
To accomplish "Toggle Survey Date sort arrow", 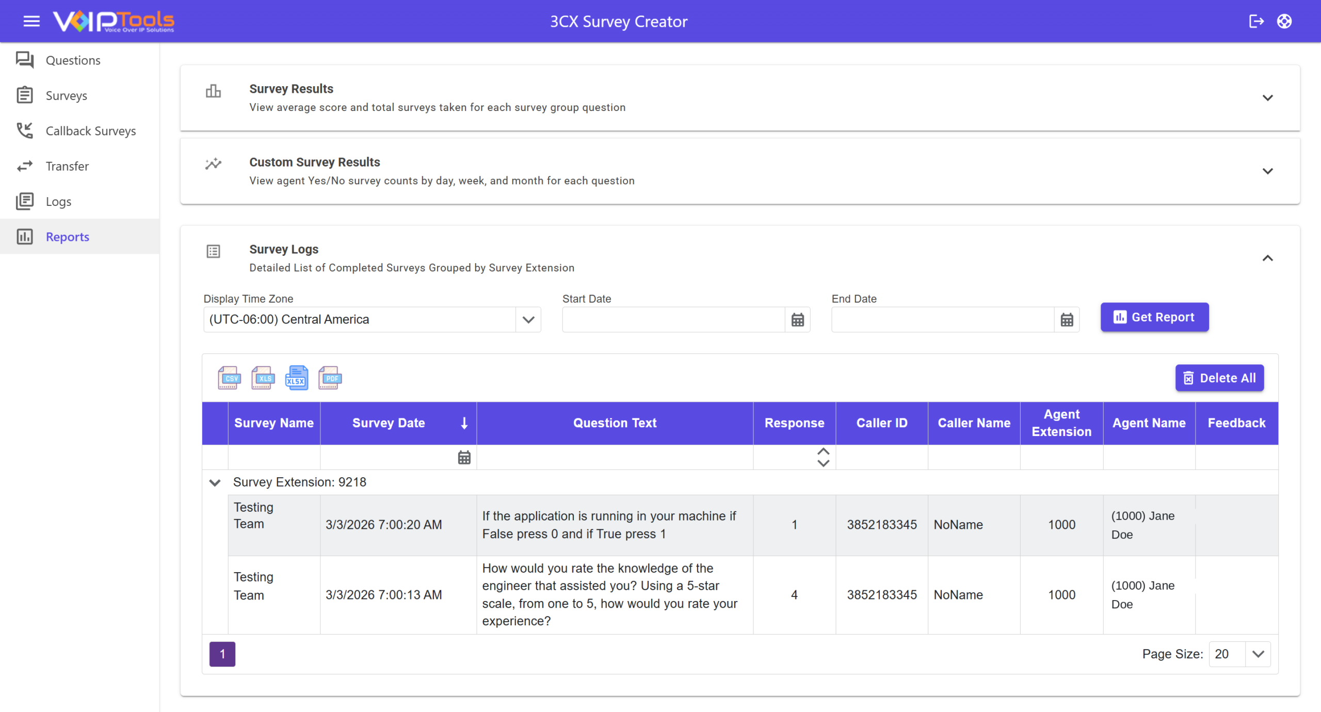I will [464, 423].
